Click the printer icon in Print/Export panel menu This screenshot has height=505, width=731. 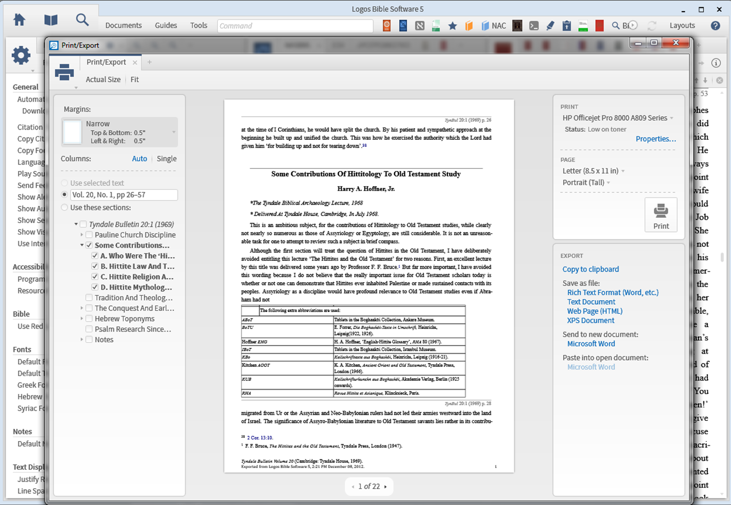pyautogui.click(x=64, y=71)
